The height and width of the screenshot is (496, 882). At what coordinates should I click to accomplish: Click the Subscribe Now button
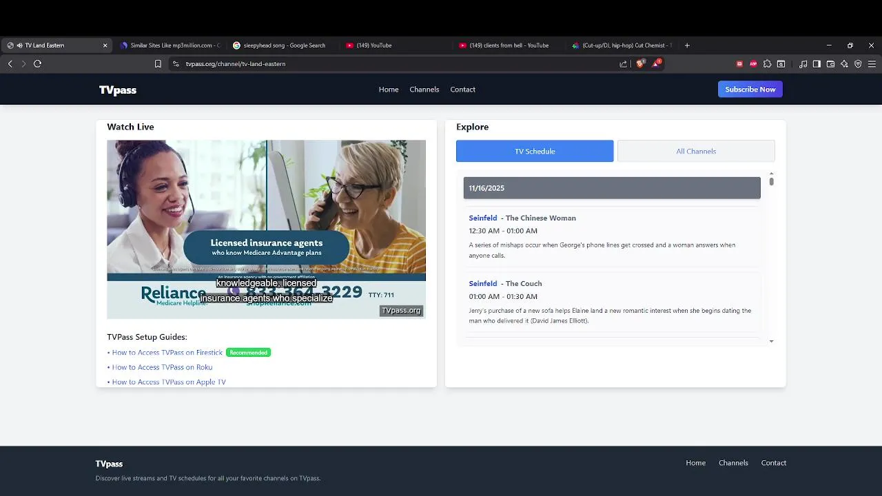click(750, 90)
